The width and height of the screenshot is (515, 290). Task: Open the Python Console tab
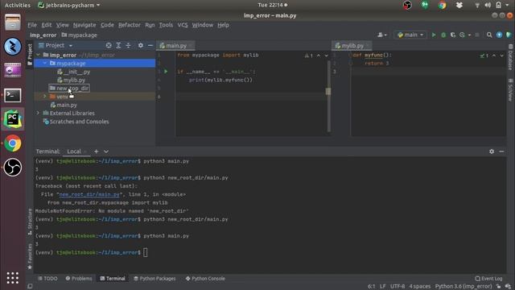point(205,279)
